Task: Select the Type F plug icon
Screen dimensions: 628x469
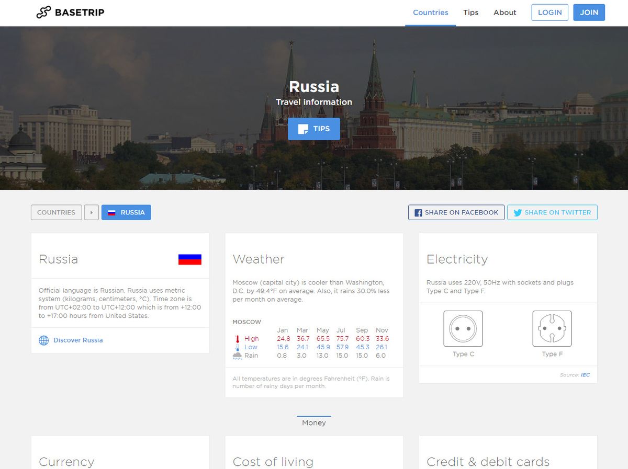Action: [552, 329]
